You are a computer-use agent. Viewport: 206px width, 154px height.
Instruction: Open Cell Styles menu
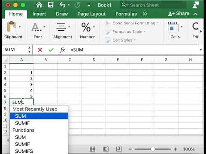pos(121,40)
